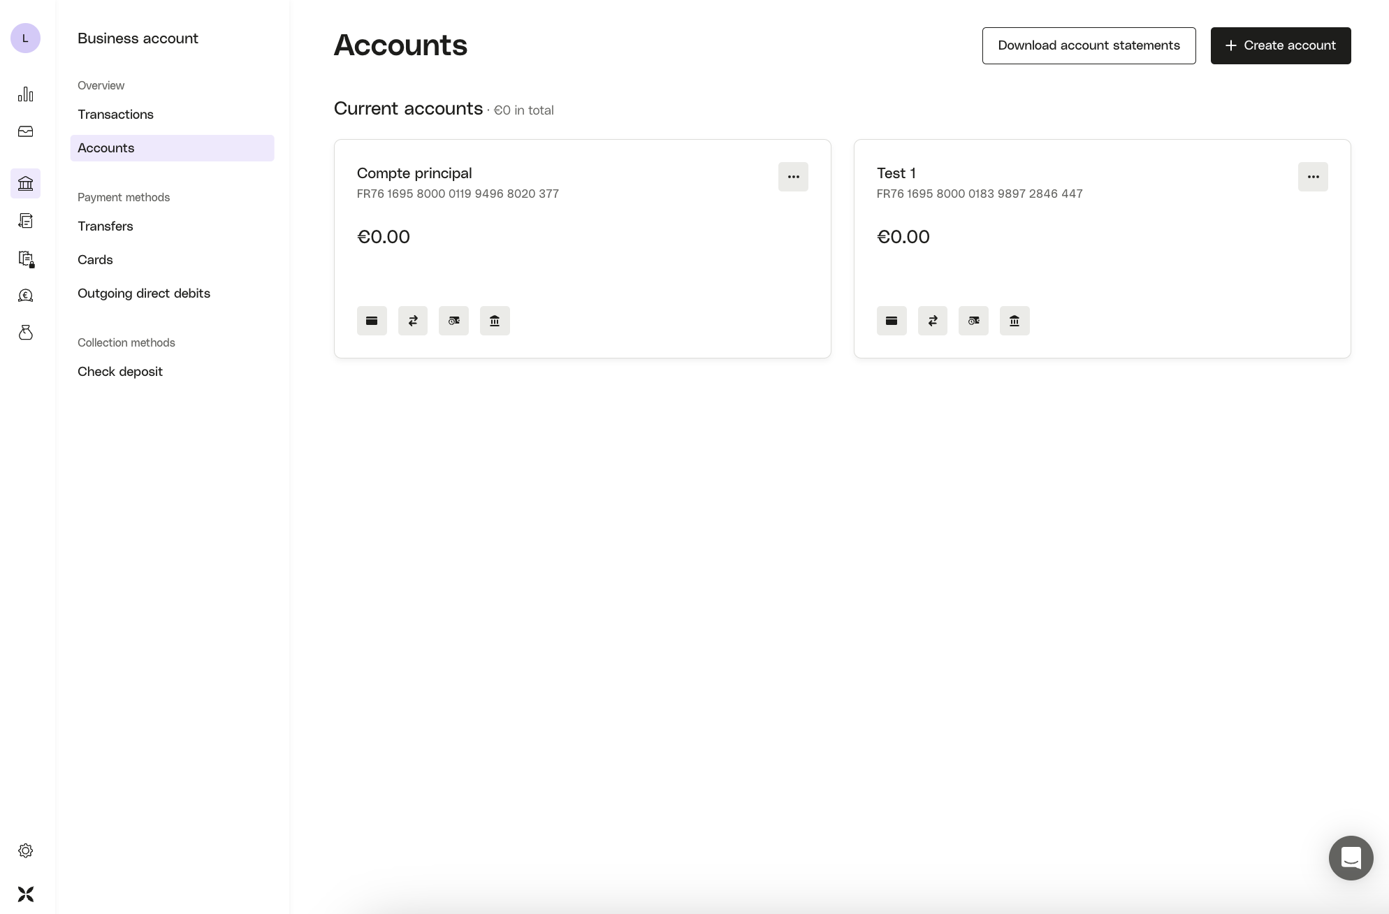
Task: Click the Create account button
Action: pos(1280,45)
